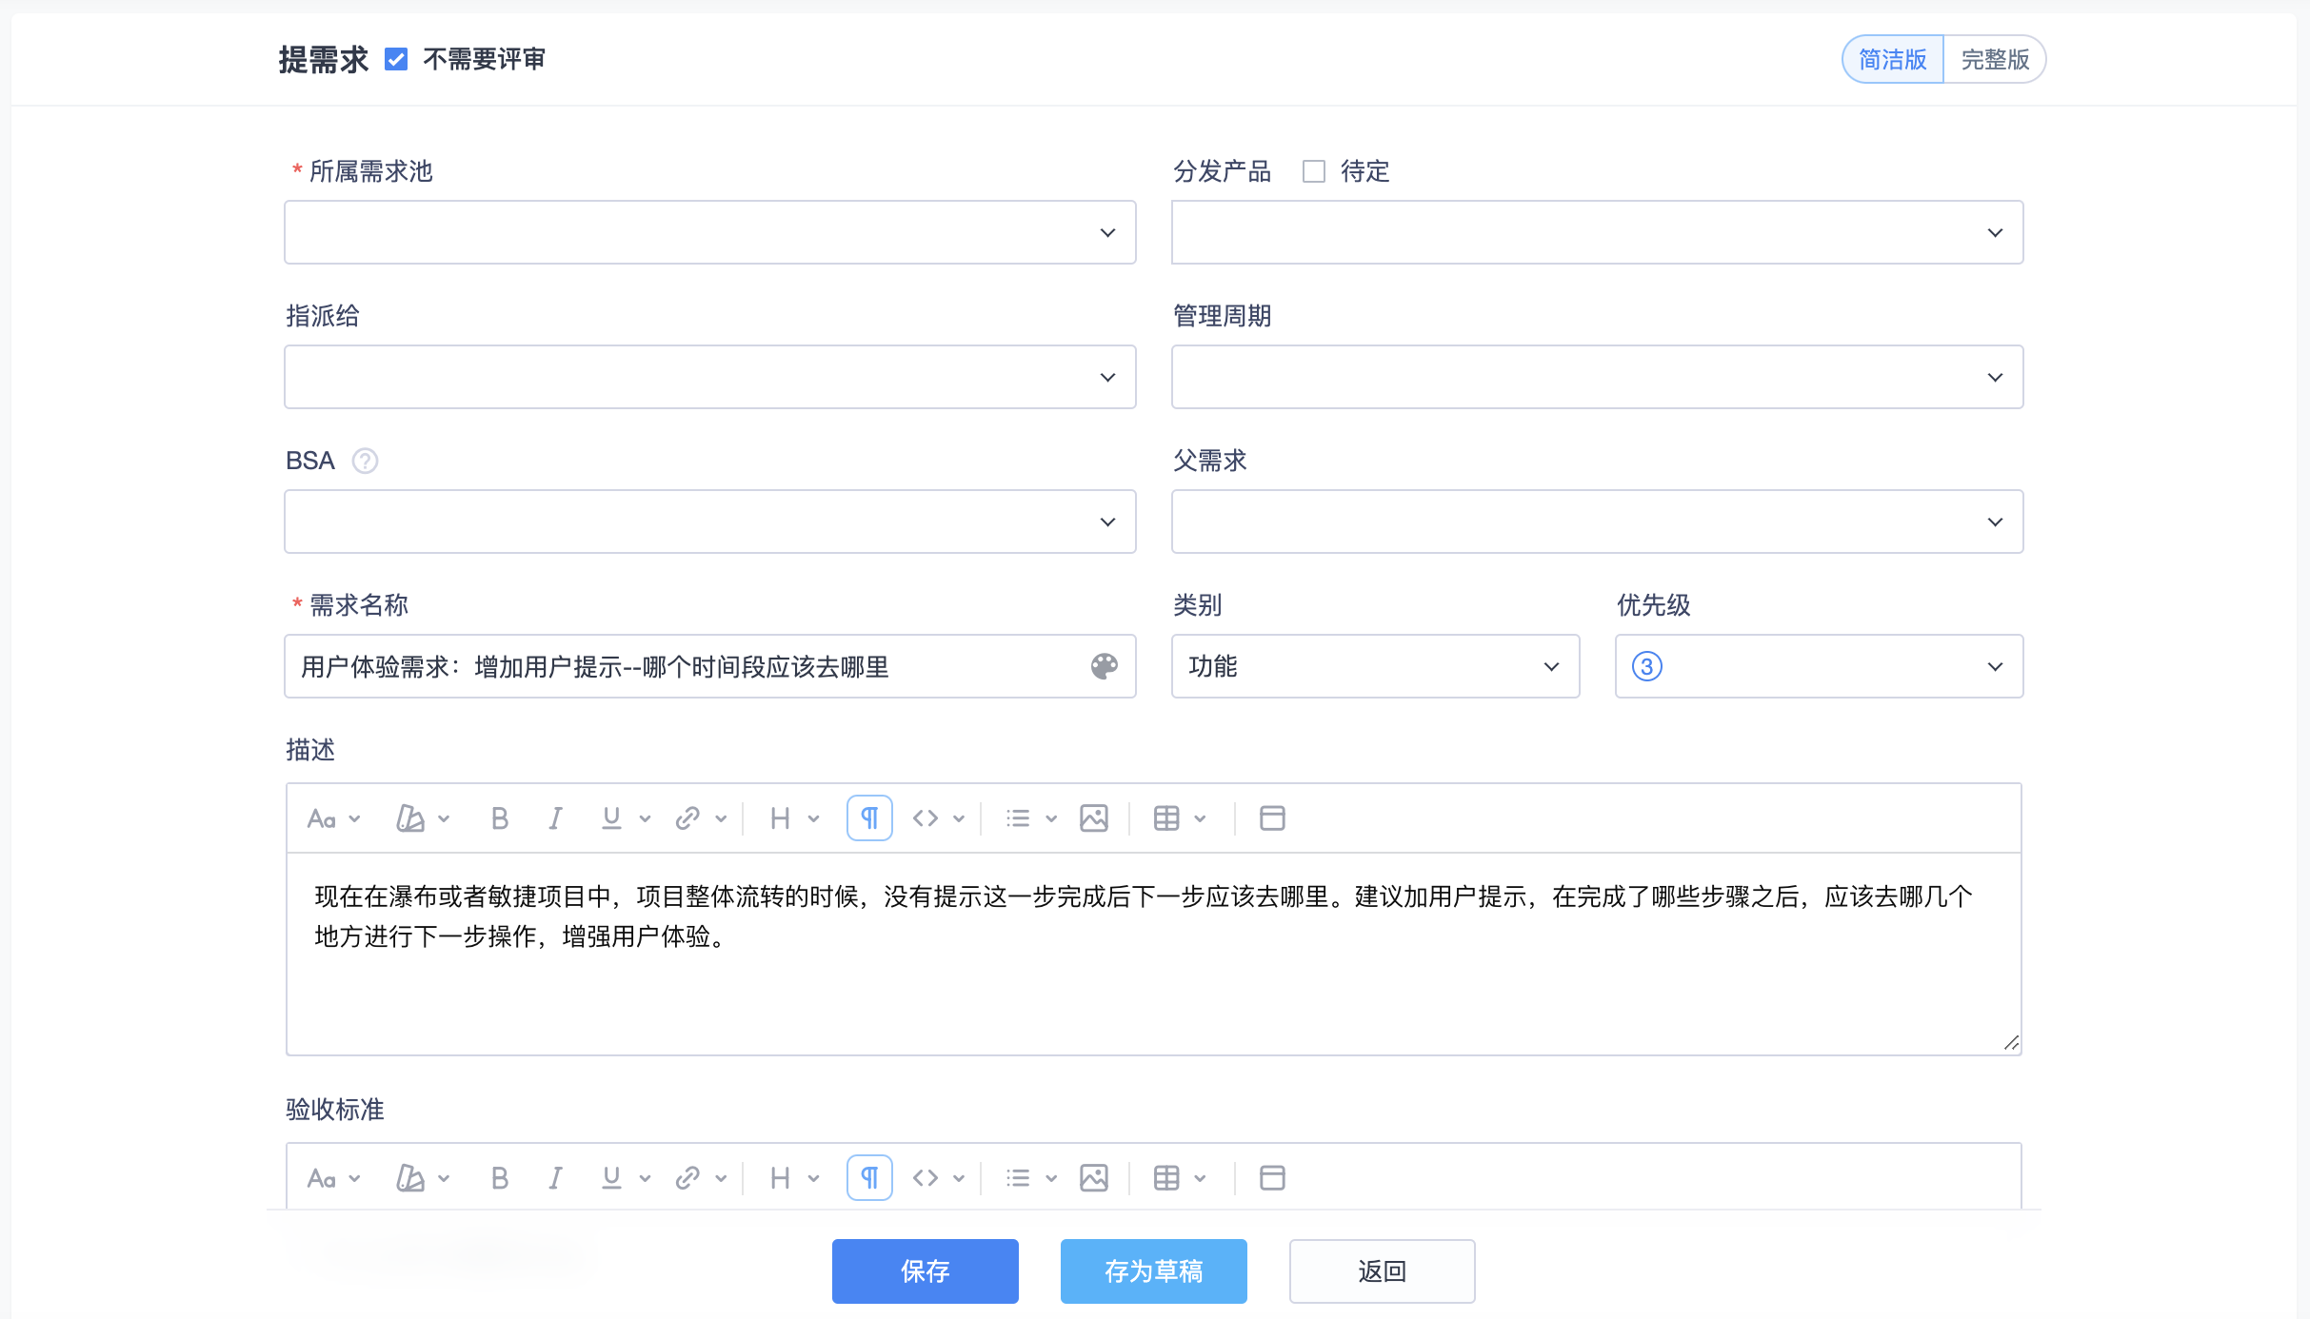The height and width of the screenshot is (1319, 2310).
Task: Select the 简洁版 tab
Action: pos(1892,60)
